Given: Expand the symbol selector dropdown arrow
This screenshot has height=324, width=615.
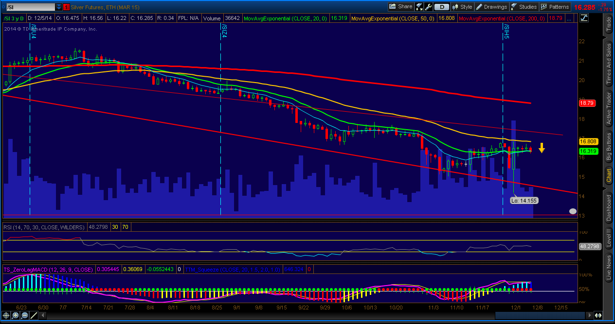Looking at the screenshot, I should [x=59, y=7].
